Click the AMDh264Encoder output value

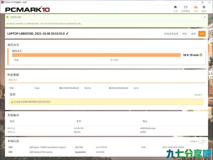(148, 128)
